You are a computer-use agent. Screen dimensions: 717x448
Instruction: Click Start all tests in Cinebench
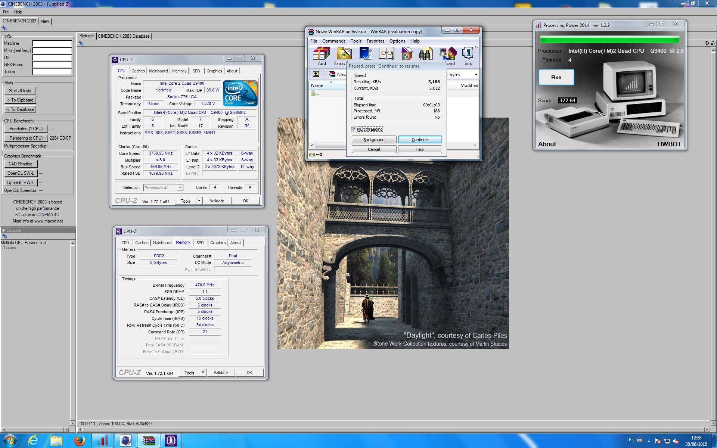20,91
